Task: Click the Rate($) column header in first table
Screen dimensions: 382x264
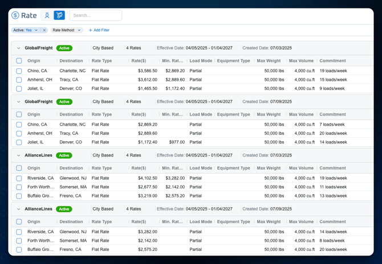Action: 139,61
